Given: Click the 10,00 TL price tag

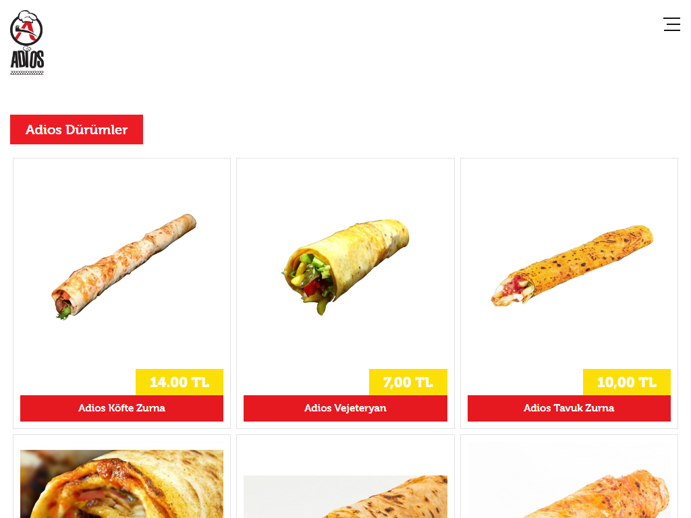Looking at the screenshot, I should (x=627, y=382).
